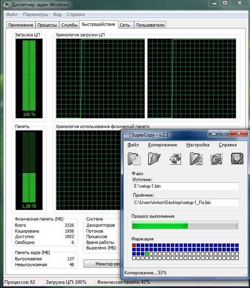Click the folder-with-document icon in SuperCopy toolbar
This screenshot has width=250, height=288.
pyautogui.click(x=134, y=159)
